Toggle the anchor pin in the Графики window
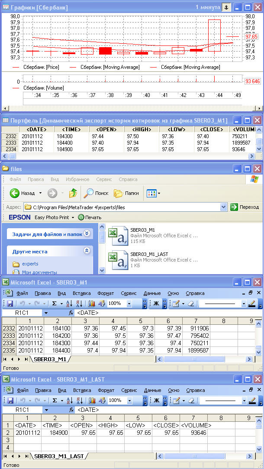This screenshot has width=264, height=469. 226,7
